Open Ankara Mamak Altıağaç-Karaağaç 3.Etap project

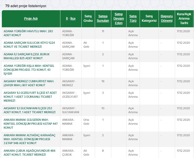tap(29, 139)
